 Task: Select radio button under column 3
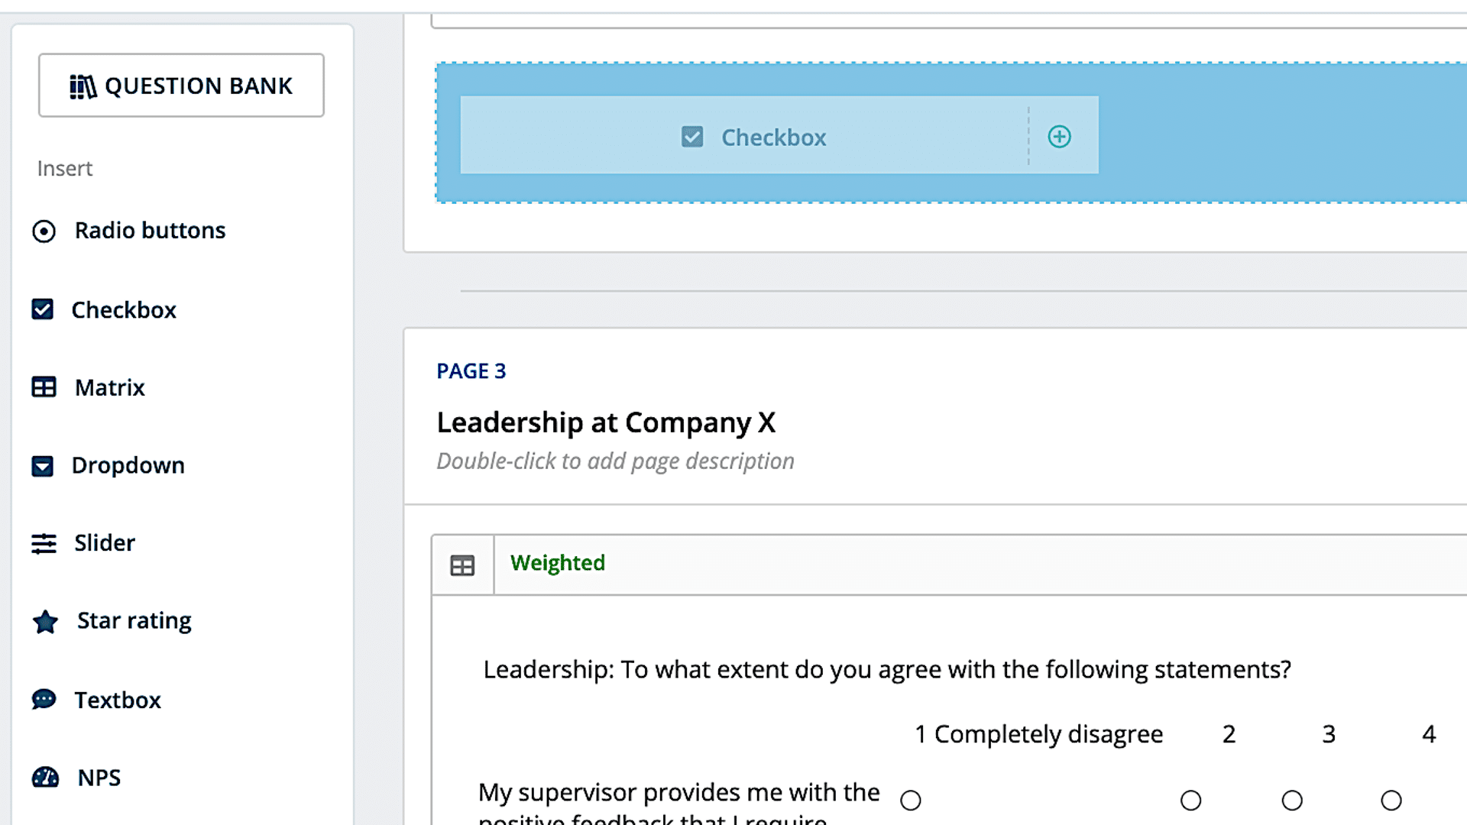click(x=1291, y=801)
